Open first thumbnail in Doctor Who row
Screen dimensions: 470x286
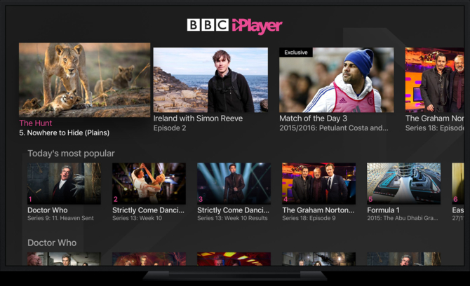tap(64, 259)
